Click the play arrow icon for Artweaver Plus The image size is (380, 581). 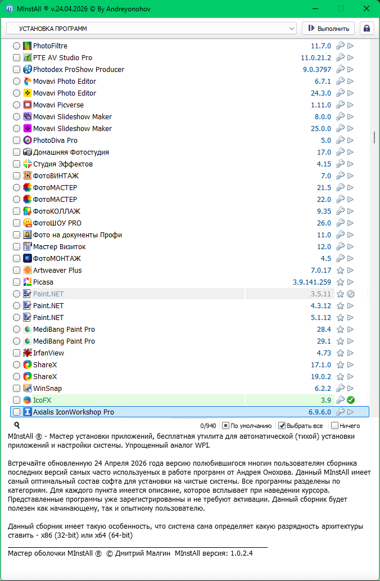(x=350, y=271)
